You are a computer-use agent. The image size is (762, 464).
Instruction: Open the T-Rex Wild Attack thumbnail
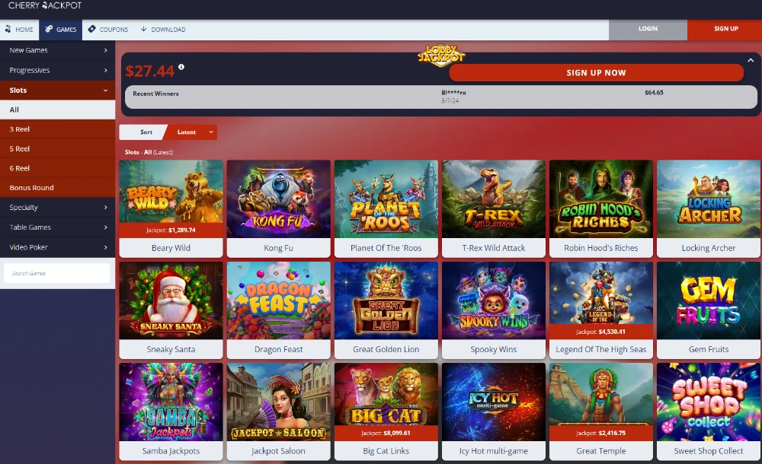pyautogui.click(x=494, y=199)
